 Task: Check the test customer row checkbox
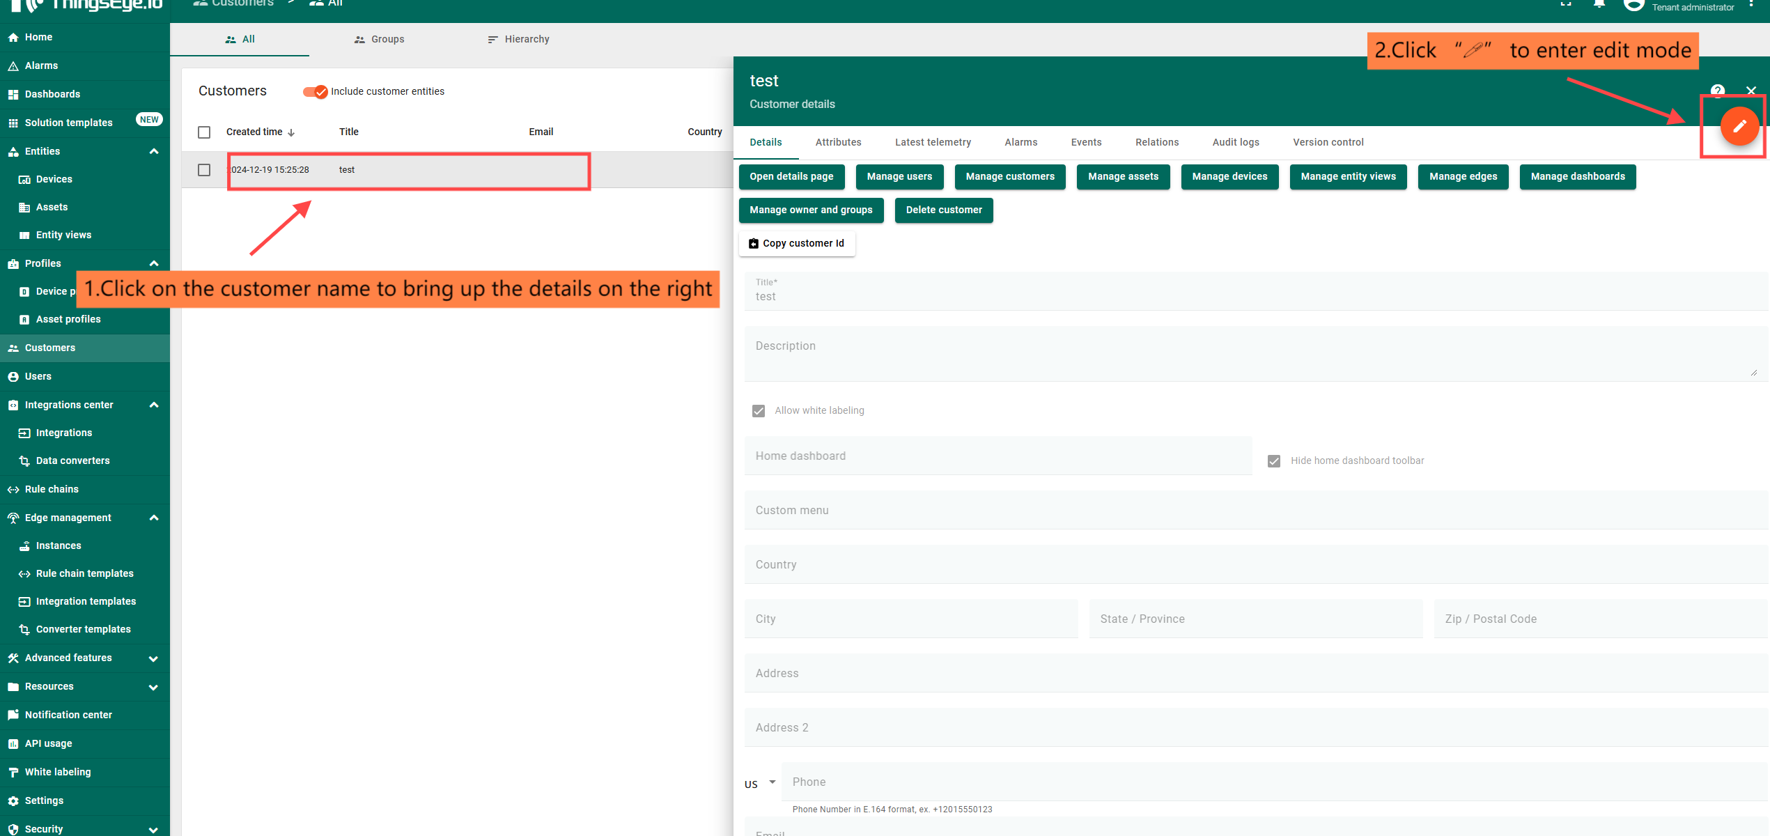(204, 170)
